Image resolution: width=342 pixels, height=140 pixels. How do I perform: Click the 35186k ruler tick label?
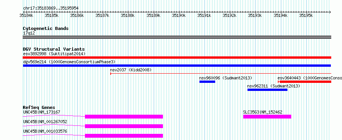pos(77,15)
